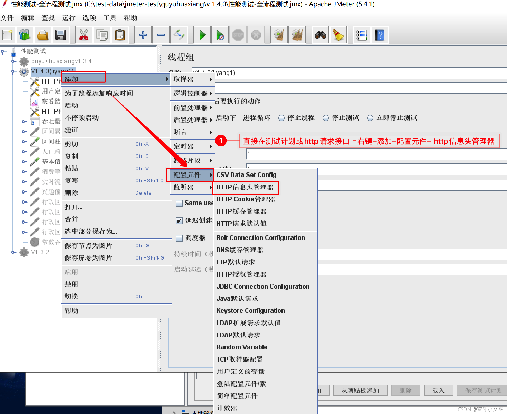Click the Copy toolbar icon
The width and height of the screenshot is (507, 414).
click(102, 35)
